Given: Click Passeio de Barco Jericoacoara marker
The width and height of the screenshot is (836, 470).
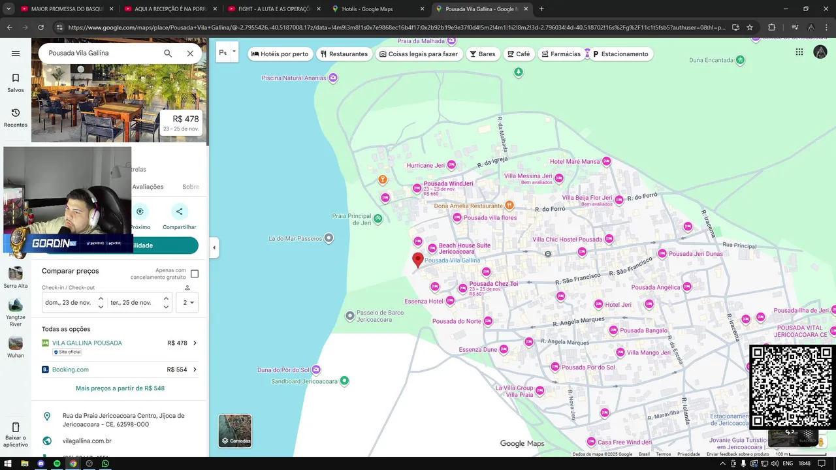Looking at the screenshot, I should point(350,316).
